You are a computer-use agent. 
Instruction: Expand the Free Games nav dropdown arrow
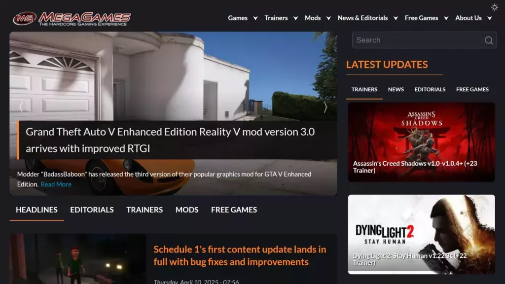click(x=446, y=18)
